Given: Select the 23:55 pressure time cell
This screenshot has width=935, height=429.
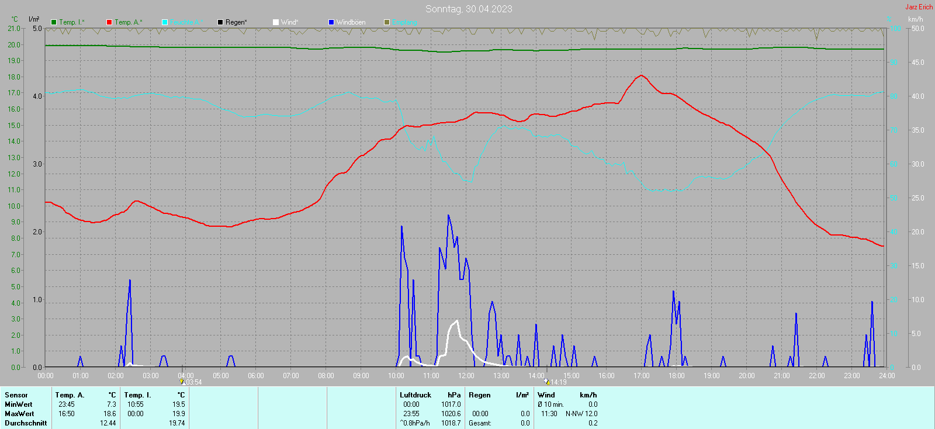Looking at the screenshot, I should point(411,414).
